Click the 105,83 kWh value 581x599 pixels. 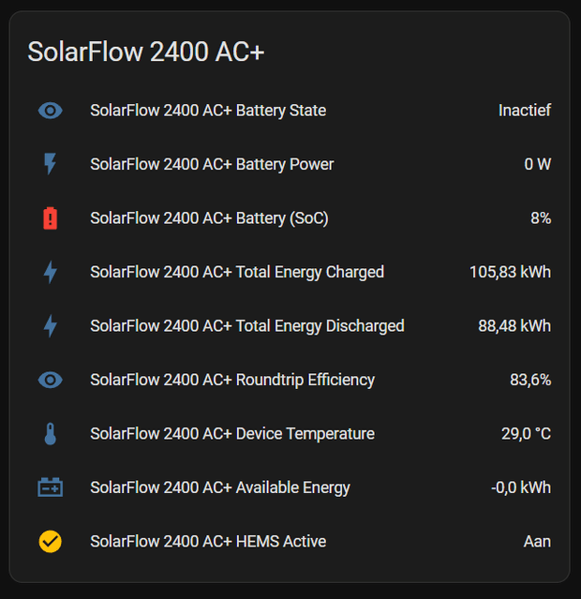click(x=510, y=273)
